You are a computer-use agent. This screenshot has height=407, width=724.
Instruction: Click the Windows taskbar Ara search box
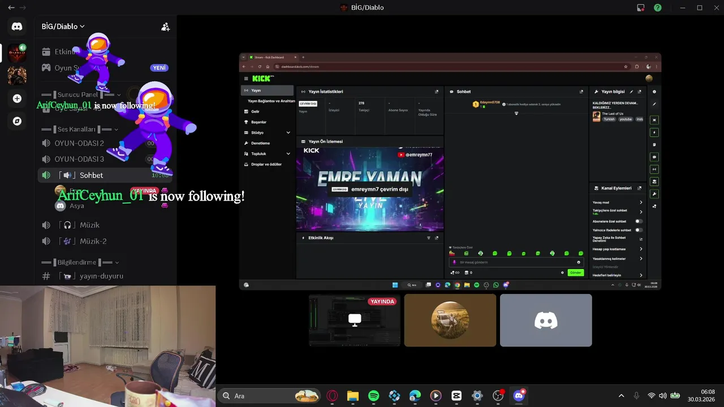(x=269, y=396)
